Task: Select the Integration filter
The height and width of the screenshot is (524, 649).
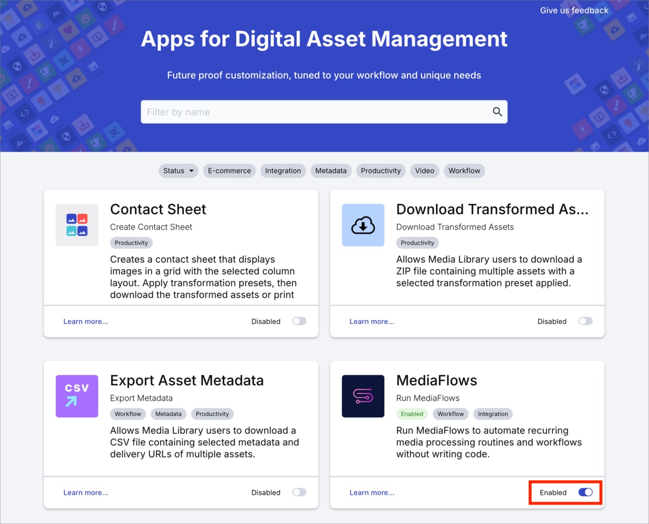Action: (283, 170)
